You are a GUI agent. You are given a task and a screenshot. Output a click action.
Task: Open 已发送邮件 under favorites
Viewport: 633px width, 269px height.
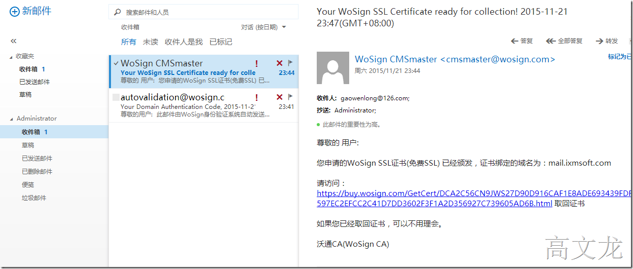coord(34,82)
